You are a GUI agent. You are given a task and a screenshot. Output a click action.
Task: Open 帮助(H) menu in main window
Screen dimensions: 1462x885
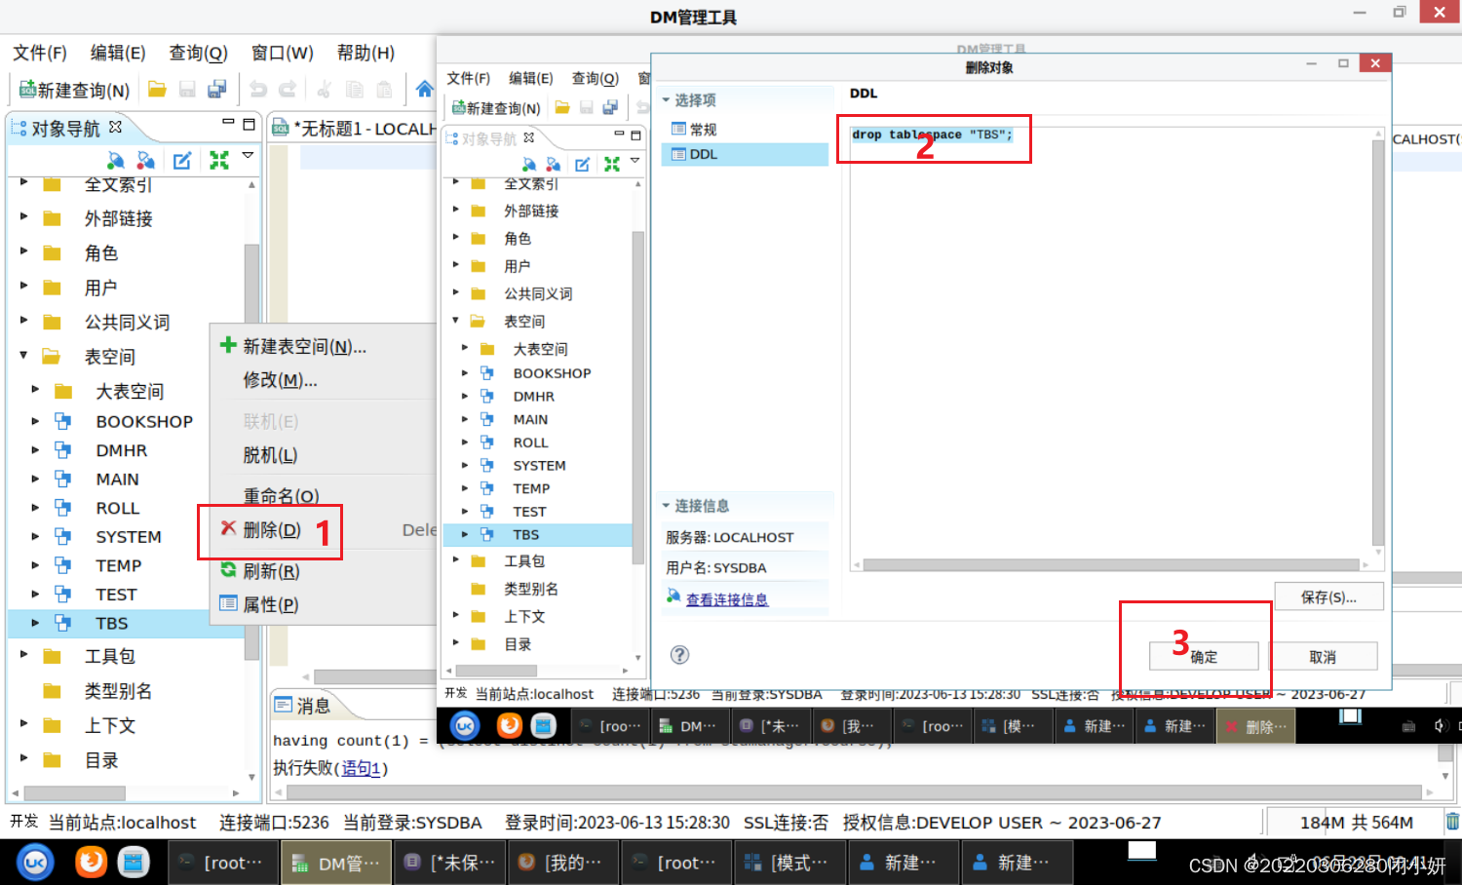pyautogui.click(x=365, y=53)
